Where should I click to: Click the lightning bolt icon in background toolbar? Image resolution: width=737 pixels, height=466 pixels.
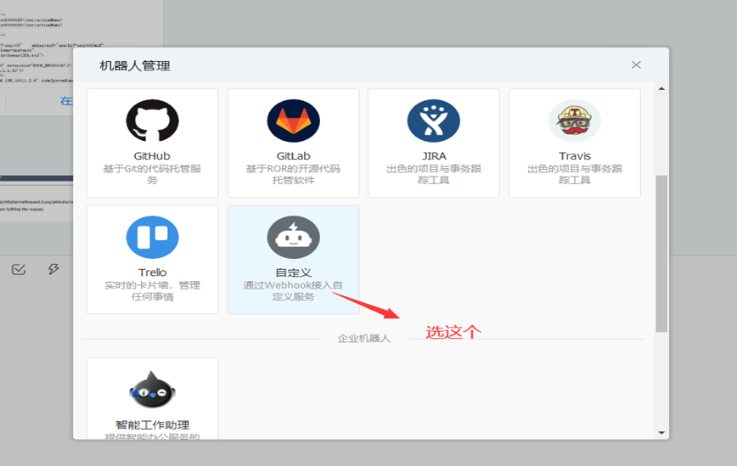click(x=53, y=269)
